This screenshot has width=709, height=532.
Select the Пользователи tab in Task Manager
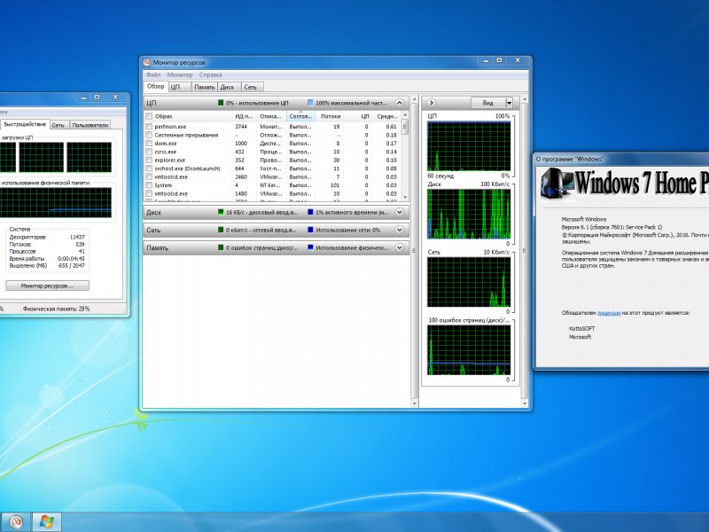[x=90, y=125]
